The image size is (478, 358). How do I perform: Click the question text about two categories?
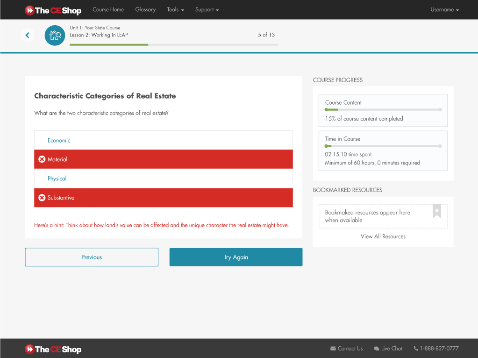(101, 113)
